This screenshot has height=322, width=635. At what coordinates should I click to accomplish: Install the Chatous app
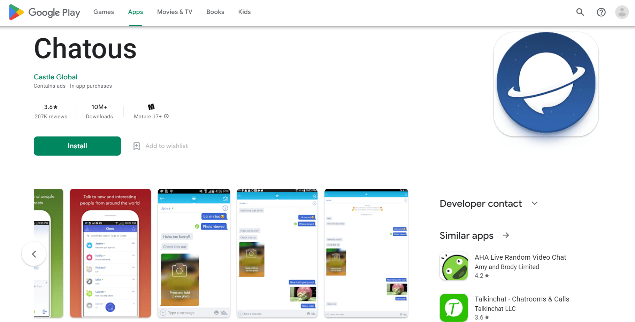[77, 146]
